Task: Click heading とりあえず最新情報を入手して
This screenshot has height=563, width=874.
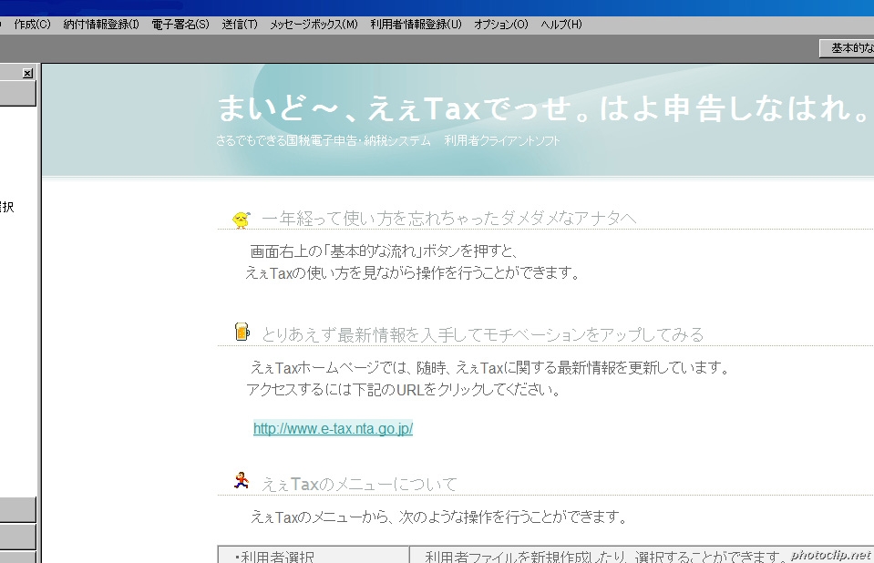Action: point(483,334)
